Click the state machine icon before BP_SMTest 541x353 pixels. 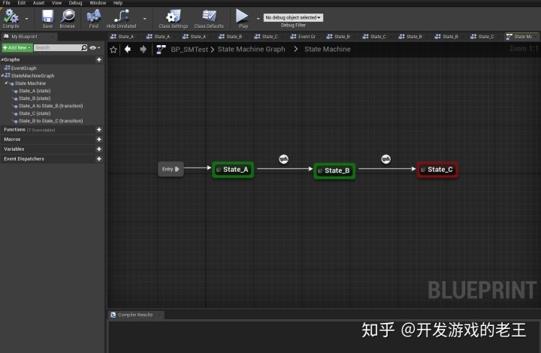161,50
